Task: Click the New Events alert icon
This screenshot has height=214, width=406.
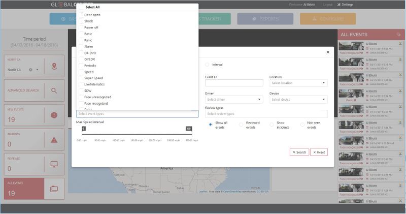Action: pos(54,115)
